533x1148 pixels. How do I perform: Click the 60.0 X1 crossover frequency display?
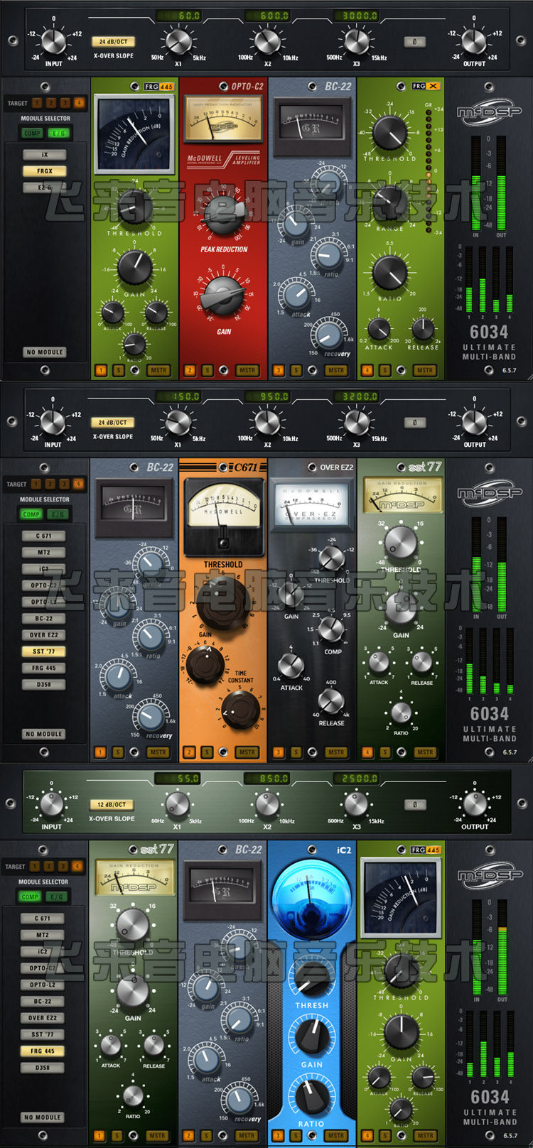click(x=180, y=15)
